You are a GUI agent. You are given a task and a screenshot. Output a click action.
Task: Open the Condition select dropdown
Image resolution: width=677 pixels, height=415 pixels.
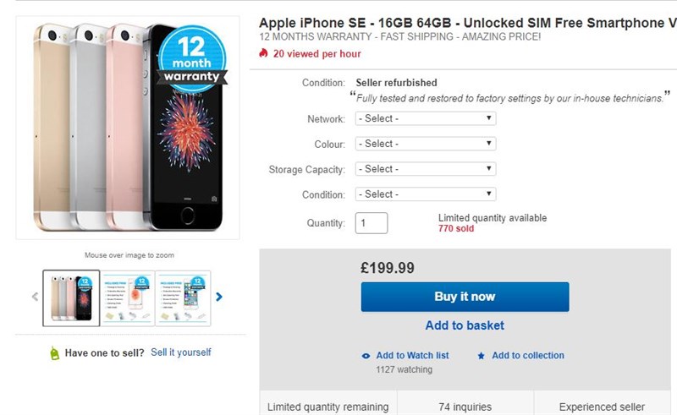point(425,194)
